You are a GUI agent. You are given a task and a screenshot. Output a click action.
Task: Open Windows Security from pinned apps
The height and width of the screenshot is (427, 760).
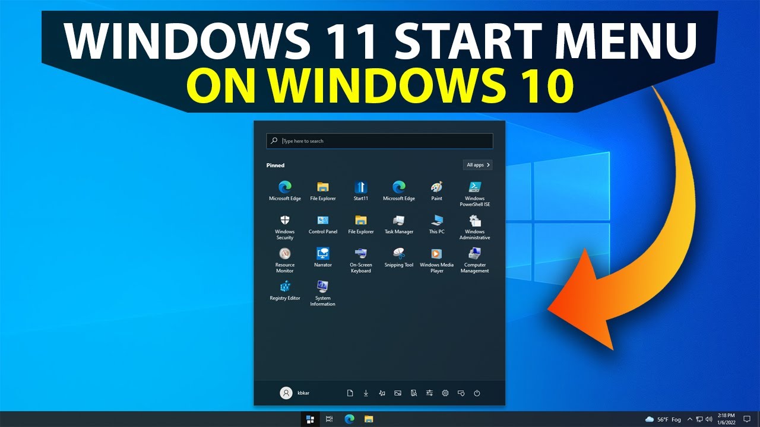pyautogui.click(x=284, y=227)
